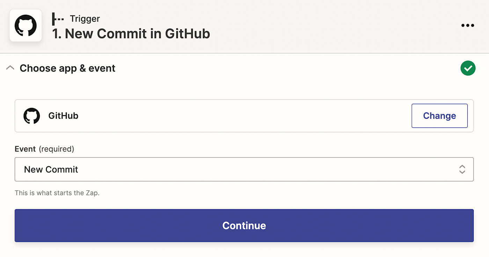
Task: Click the "Trigger" label text
Action: coord(85,19)
